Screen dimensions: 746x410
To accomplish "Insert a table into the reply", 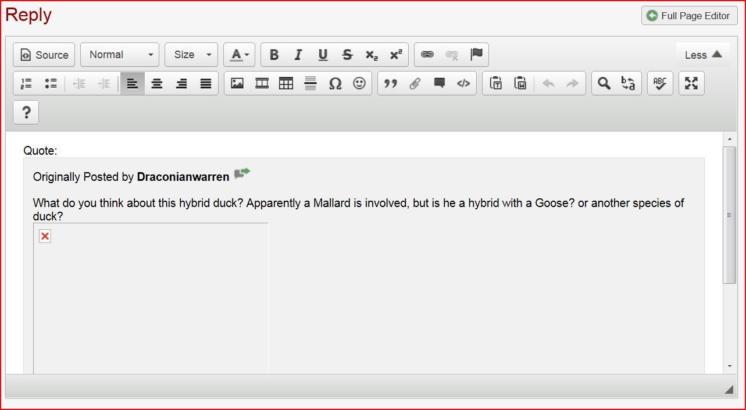I will tap(286, 84).
